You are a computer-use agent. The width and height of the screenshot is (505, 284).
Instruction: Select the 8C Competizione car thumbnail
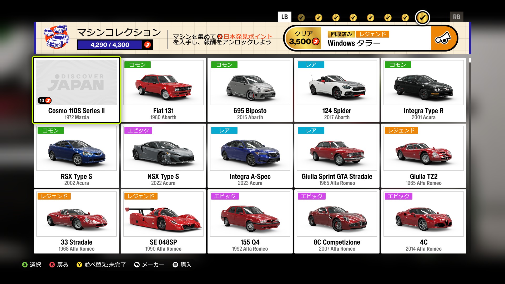(337, 214)
